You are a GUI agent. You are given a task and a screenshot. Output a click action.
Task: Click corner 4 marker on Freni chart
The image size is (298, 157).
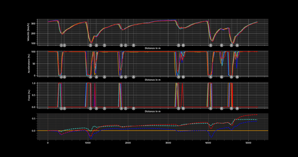(96, 108)
